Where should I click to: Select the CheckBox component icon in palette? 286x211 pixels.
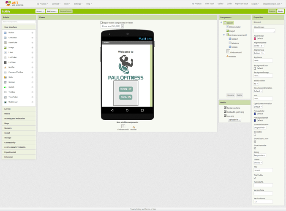click(5, 38)
